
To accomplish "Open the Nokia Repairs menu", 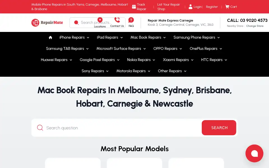I will (141, 60).
